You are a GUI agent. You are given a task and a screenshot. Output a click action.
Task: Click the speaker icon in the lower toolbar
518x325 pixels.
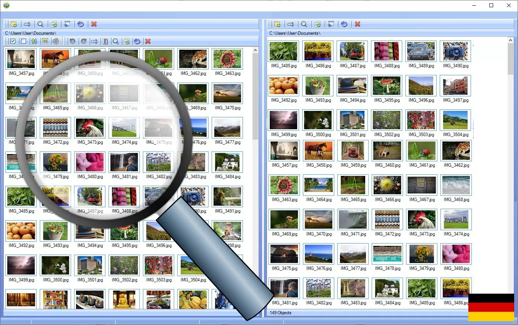56,41
